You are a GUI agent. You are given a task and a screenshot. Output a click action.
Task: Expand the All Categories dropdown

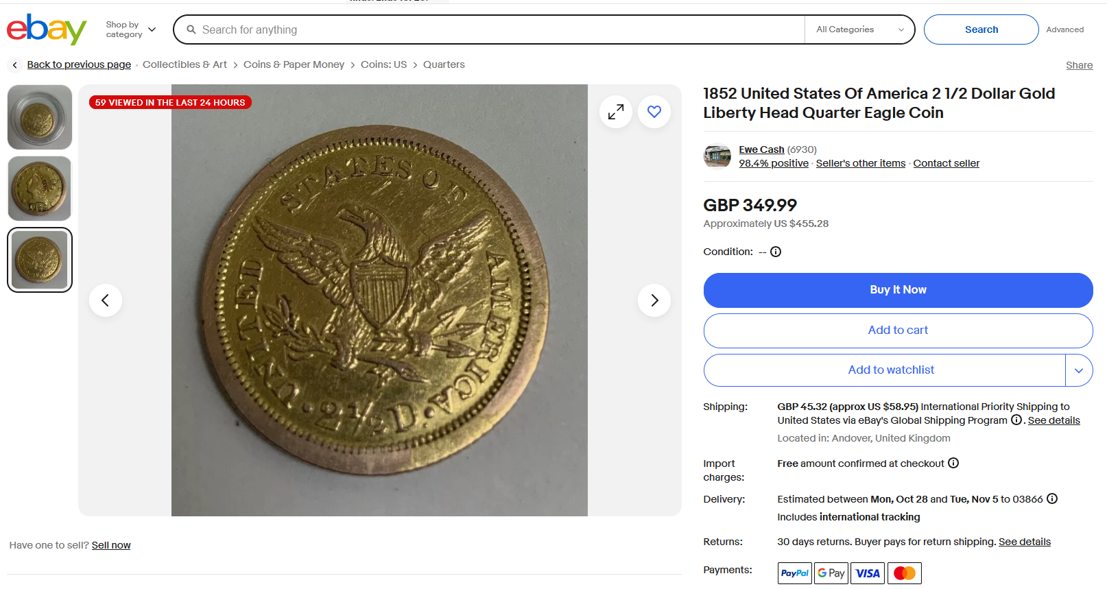coord(860,29)
